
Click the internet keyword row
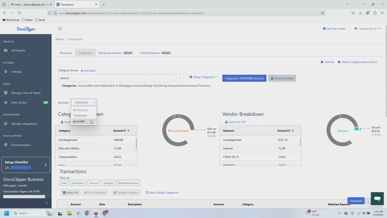pos(260,148)
